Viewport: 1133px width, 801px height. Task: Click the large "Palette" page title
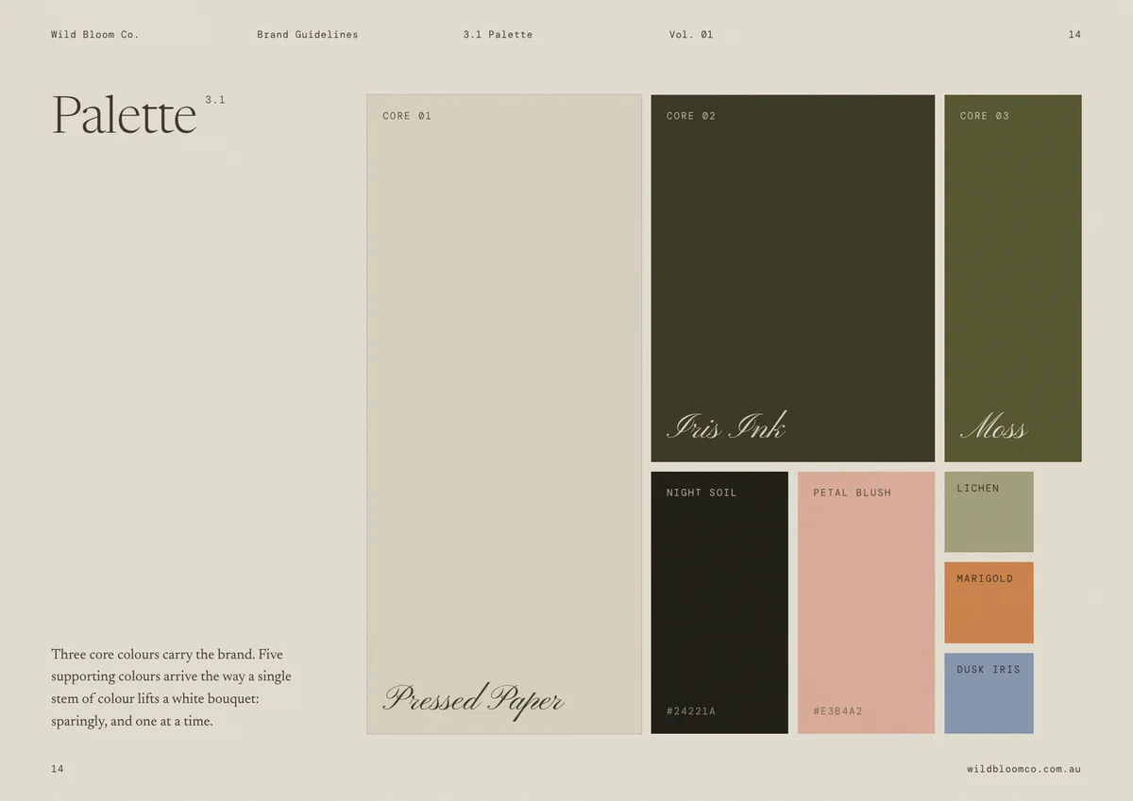(x=124, y=116)
